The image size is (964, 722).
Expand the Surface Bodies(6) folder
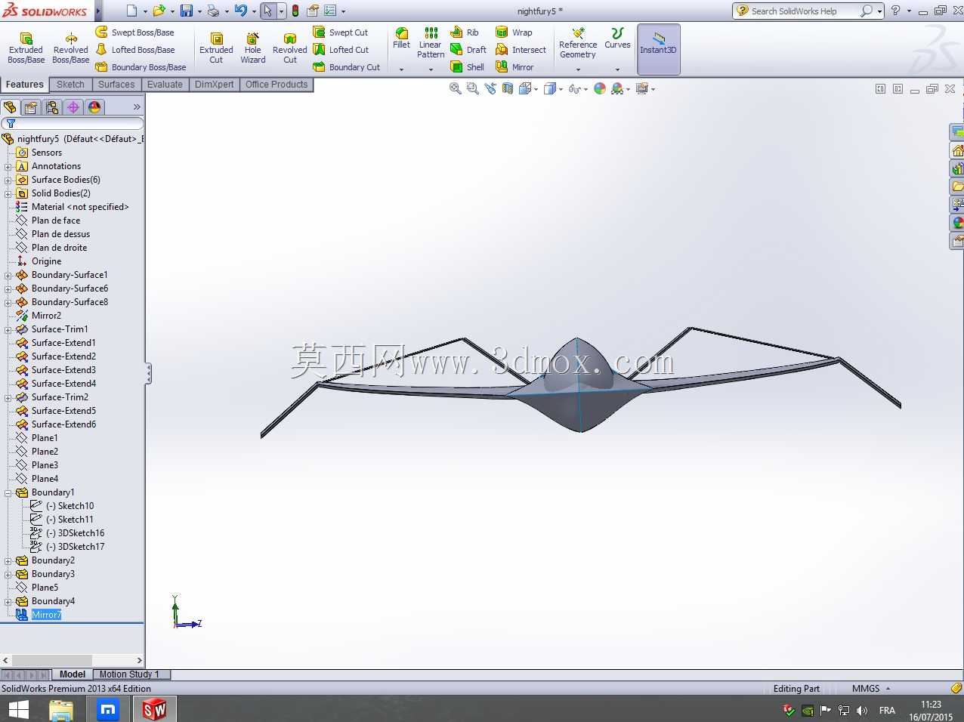(x=8, y=180)
